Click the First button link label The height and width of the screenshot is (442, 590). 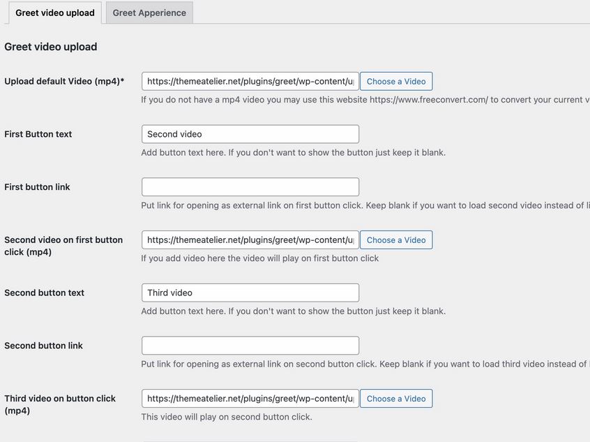click(37, 187)
